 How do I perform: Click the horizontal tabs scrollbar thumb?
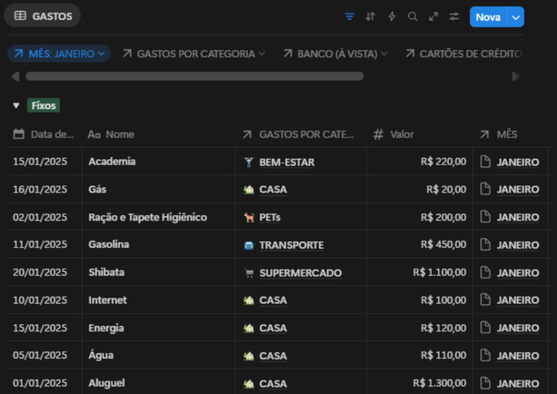point(194,77)
